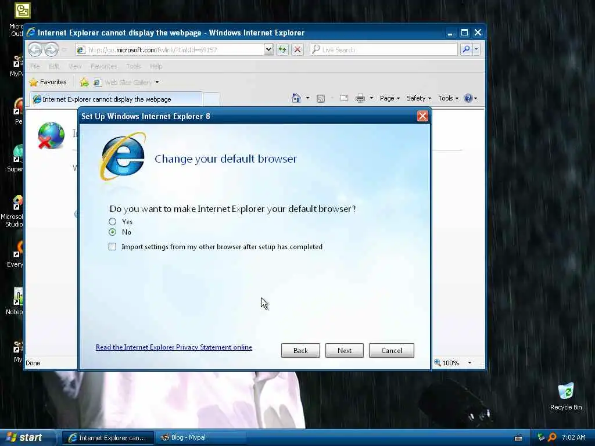Click the Live Search input box
The image size is (595, 446).
click(383, 50)
